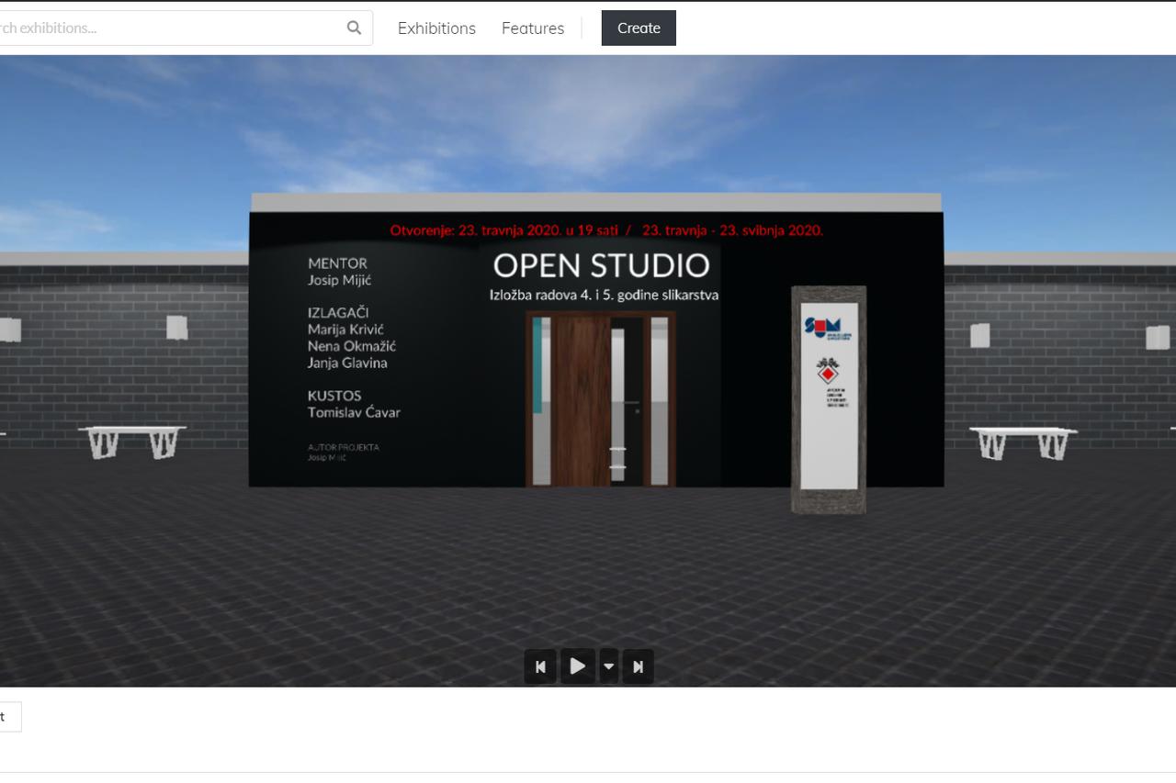This screenshot has width=1176, height=783.
Task: Open the Exhibitions menu item
Action: [x=436, y=28]
